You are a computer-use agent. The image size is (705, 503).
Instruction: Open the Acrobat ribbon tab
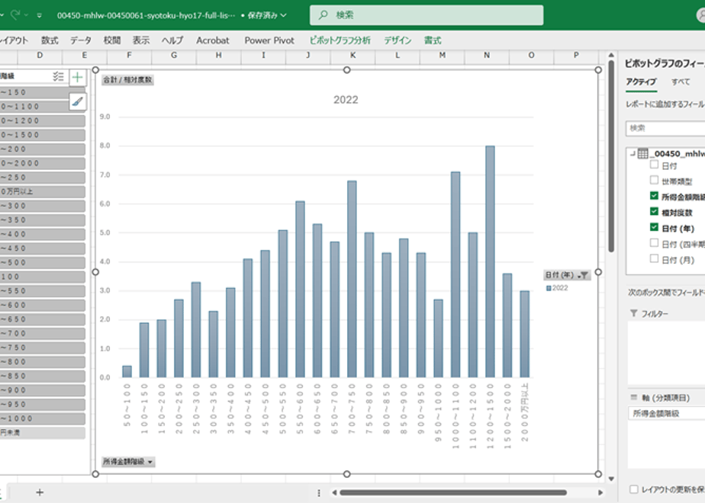coord(213,40)
